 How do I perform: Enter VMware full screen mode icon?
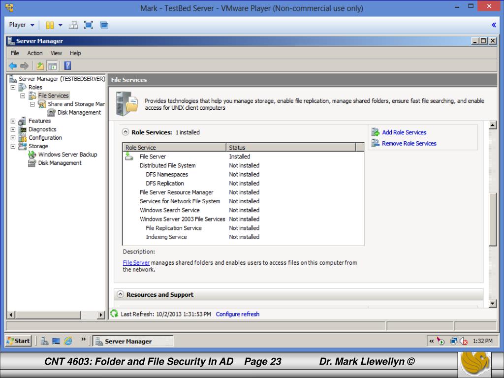tap(89, 25)
